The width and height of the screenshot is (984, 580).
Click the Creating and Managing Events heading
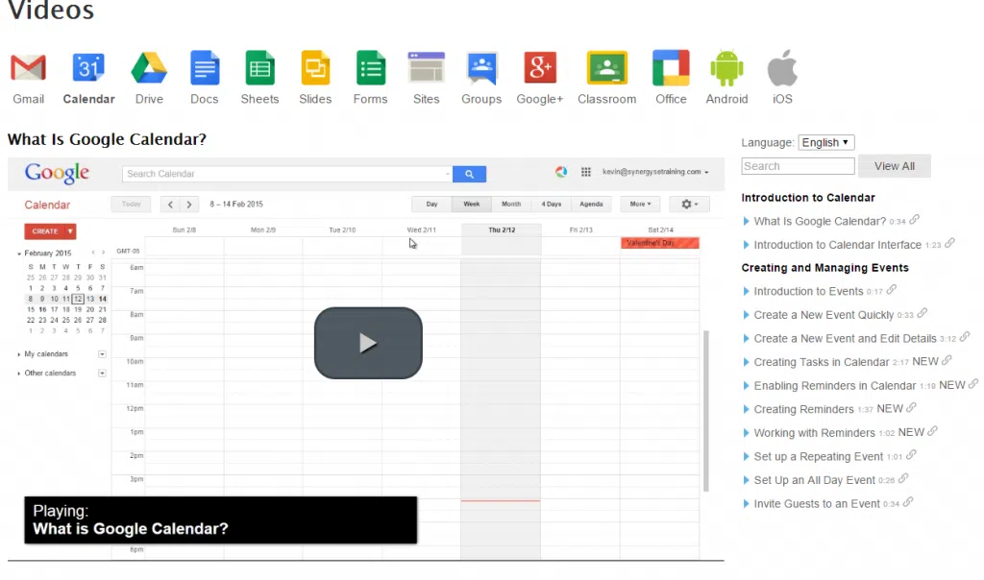pyautogui.click(x=824, y=268)
